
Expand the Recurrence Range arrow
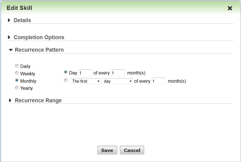[11, 100]
